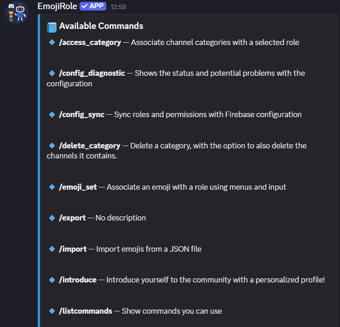Click the blue book icon beside Available Commands
Image resolution: width=340 pixels, height=327 pixels.
(52, 27)
